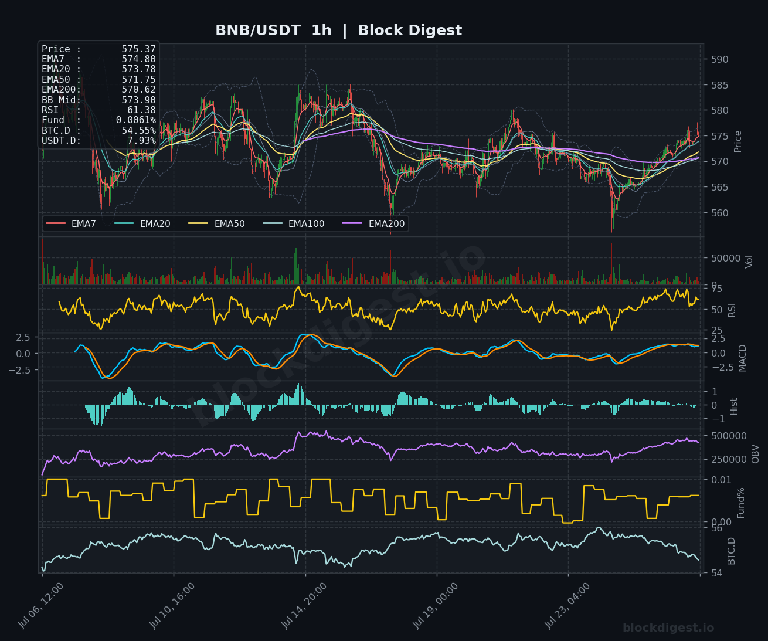Click the 50000 volume axis tick
The height and width of the screenshot is (641, 768).
pyautogui.click(x=725, y=258)
